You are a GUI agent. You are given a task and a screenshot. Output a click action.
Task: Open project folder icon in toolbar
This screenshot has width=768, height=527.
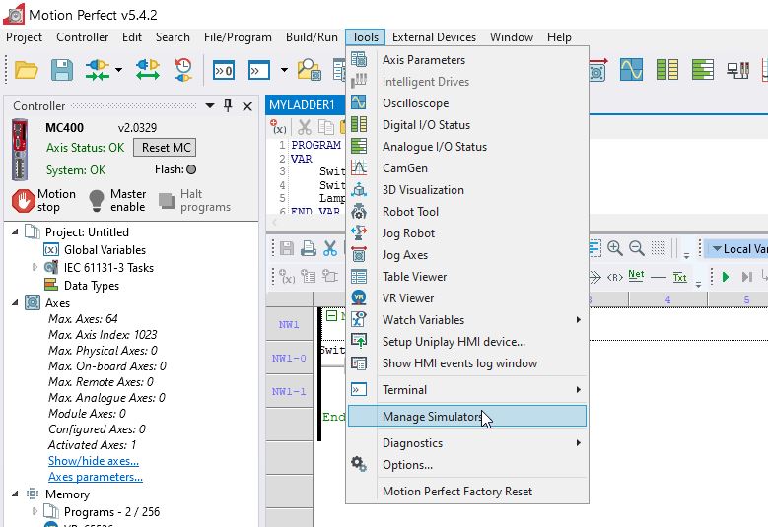(26, 70)
